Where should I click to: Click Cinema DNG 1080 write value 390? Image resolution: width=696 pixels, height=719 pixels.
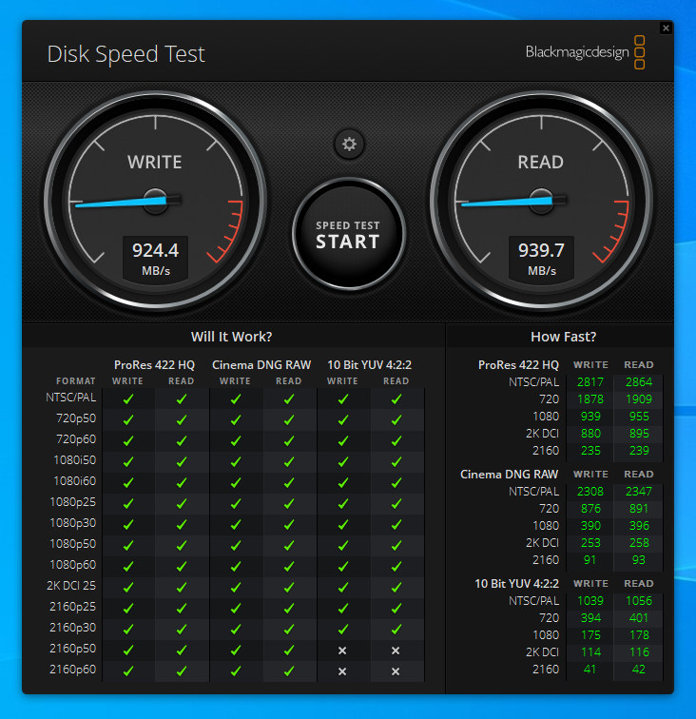(x=590, y=526)
